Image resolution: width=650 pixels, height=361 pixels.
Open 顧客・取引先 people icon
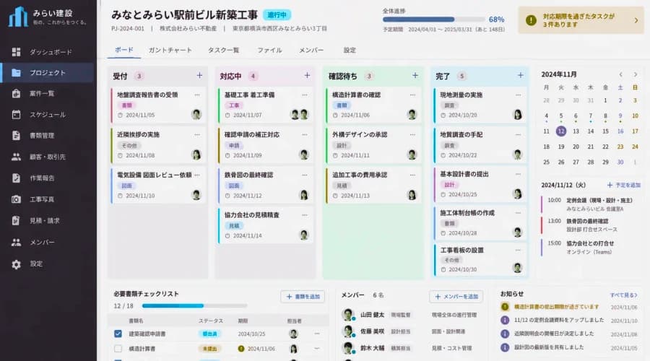pos(16,157)
